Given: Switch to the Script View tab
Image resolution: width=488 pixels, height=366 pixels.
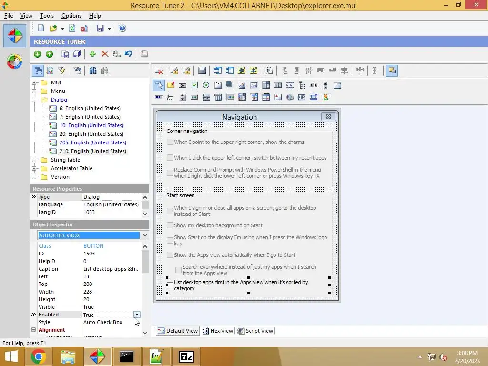Looking at the screenshot, I should point(255,331).
